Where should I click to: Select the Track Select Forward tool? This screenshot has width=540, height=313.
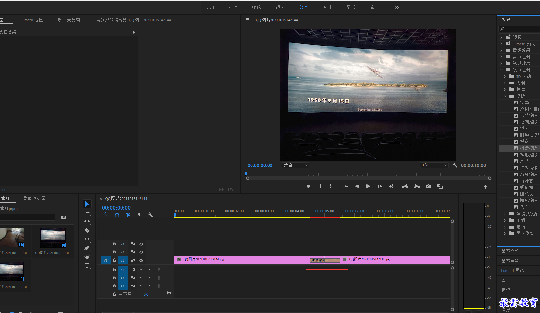pos(87,212)
